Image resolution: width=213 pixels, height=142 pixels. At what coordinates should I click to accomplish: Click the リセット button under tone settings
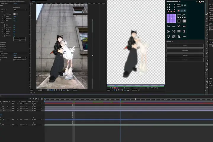click(20, 38)
